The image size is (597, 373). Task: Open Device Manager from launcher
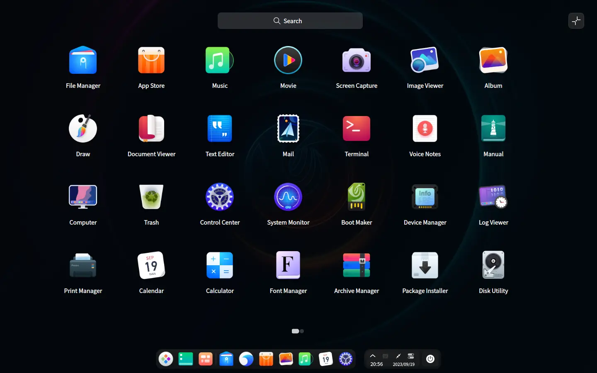(425, 197)
